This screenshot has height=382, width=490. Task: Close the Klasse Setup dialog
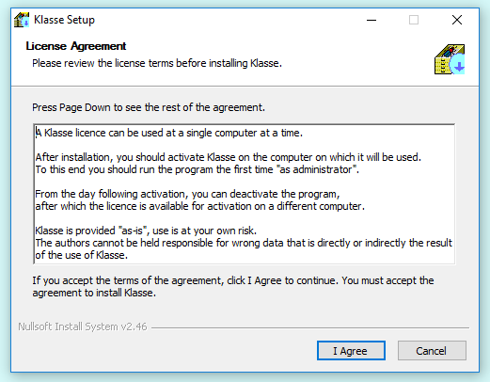click(x=457, y=20)
